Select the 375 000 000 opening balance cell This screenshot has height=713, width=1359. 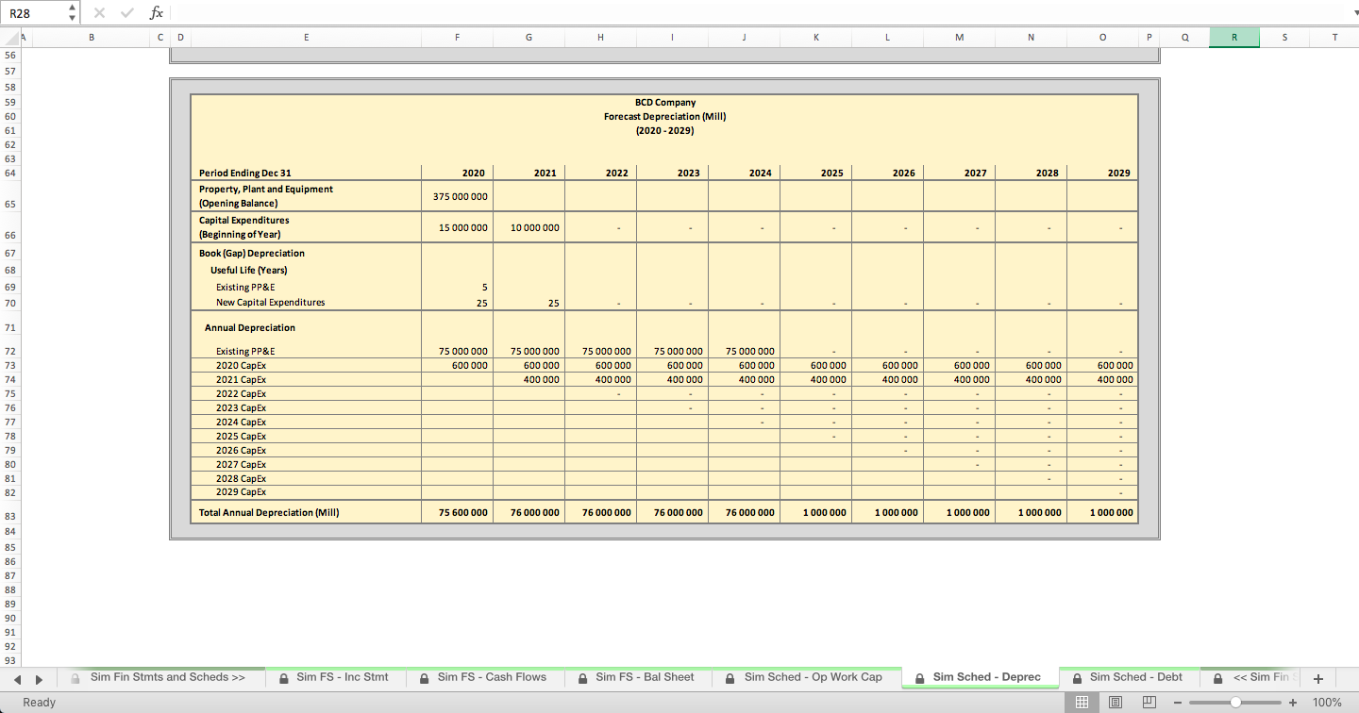click(457, 196)
